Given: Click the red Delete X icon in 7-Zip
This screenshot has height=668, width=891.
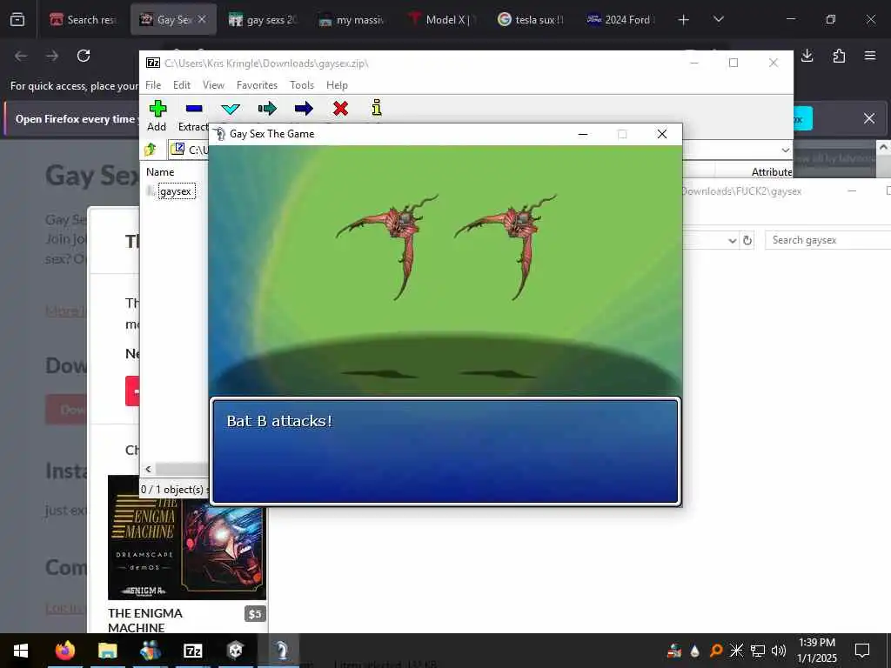Looking at the screenshot, I should (x=340, y=108).
